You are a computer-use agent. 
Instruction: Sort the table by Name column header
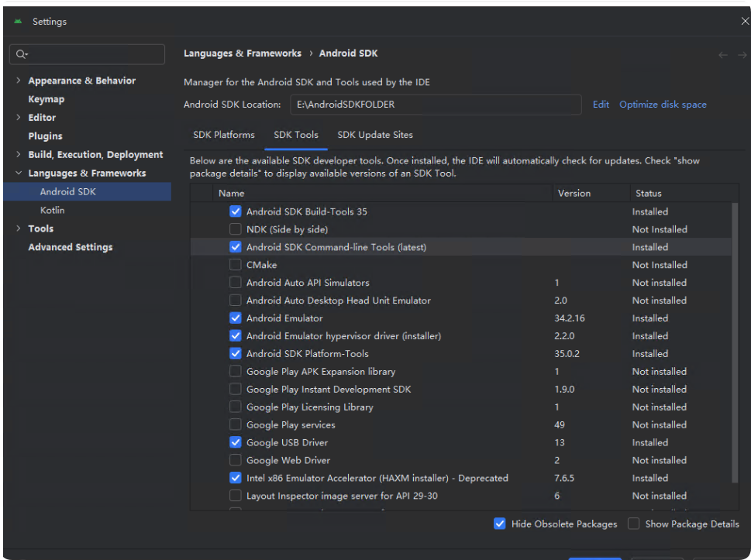383,193
